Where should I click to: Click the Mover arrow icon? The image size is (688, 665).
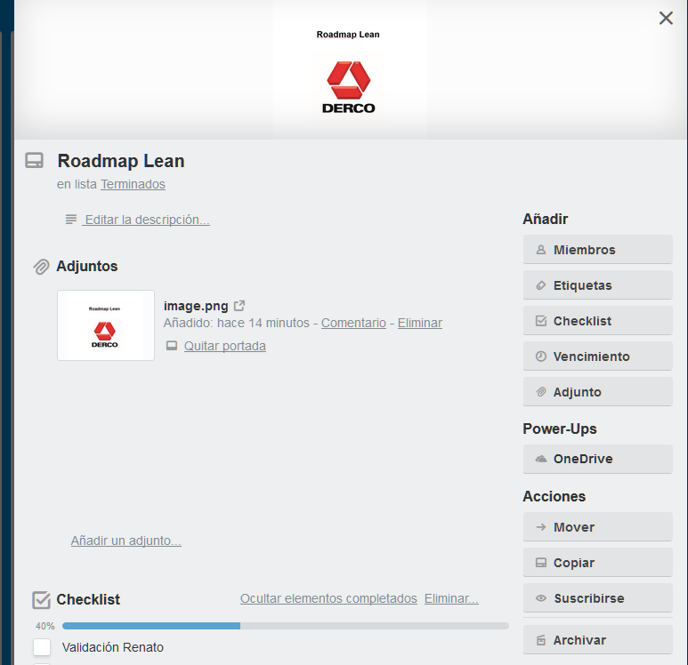[x=541, y=527]
